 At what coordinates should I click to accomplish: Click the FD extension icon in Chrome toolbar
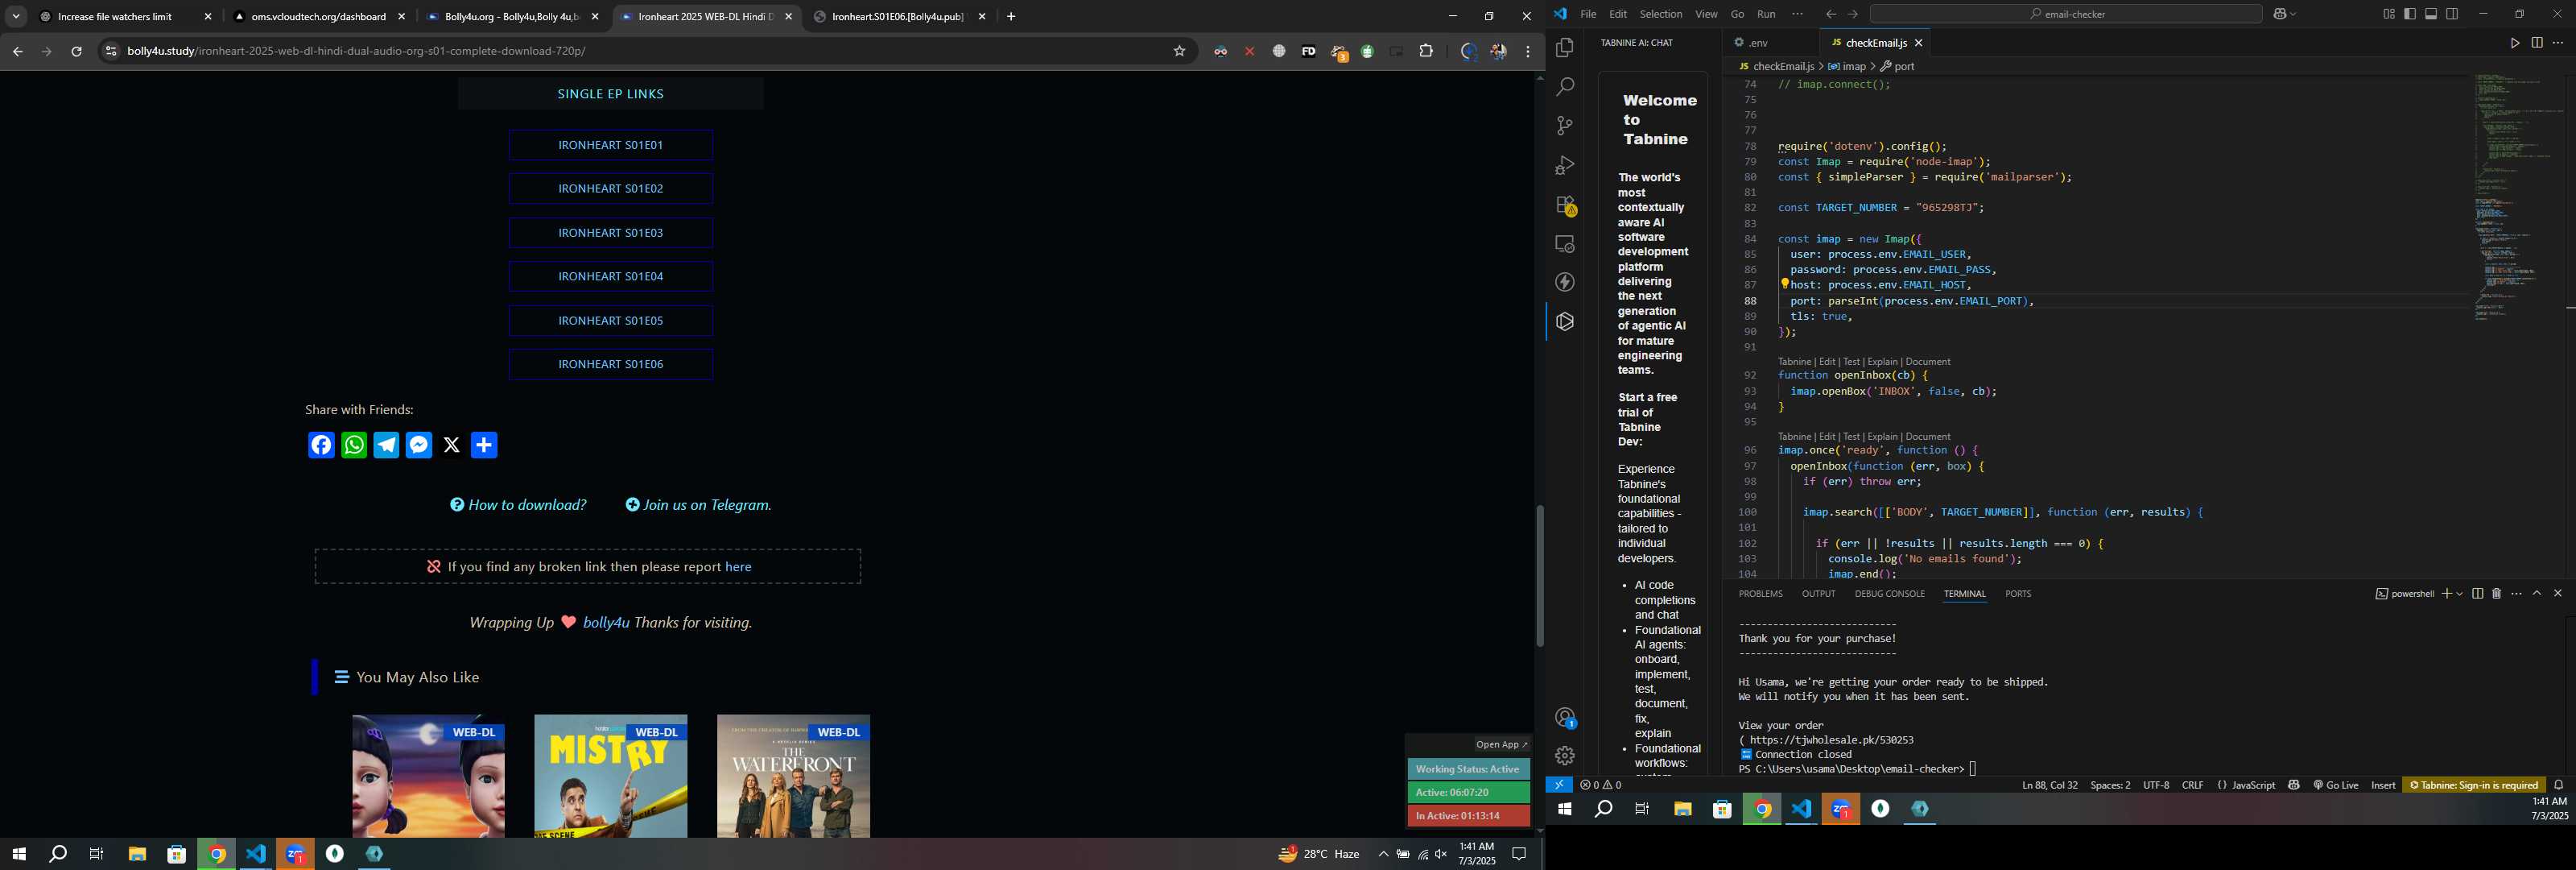pyautogui.click(x=1308, y=51)
